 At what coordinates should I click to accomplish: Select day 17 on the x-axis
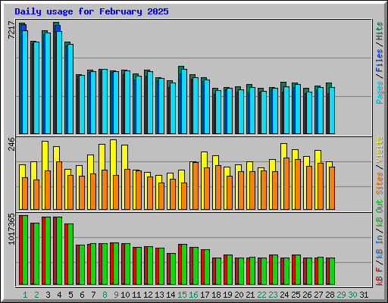tap(205, 295)
